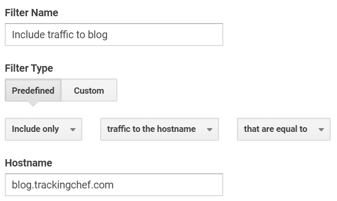Place cursor in blog.trackingchef.com text
The image size is (337, 201).
62,185
